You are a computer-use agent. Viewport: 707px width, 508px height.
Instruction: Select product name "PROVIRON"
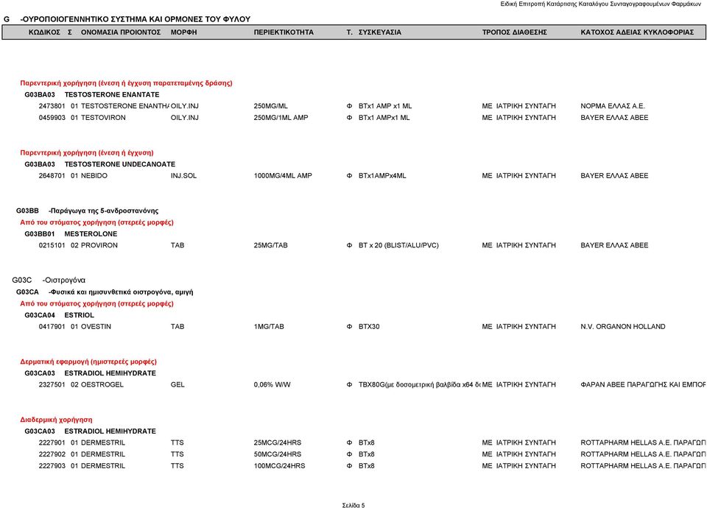pyautogui.click(x=99, y=246)
